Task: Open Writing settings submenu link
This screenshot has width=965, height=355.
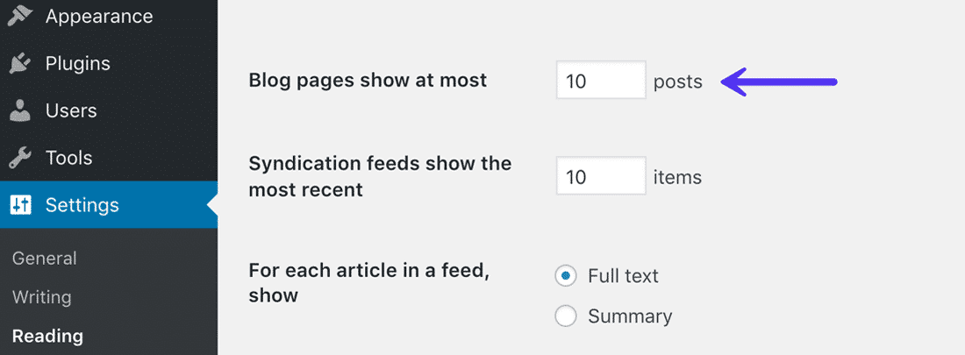Action: [42, 297]
